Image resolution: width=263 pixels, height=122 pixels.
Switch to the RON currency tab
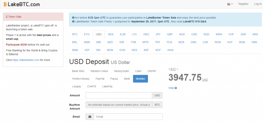218,42
